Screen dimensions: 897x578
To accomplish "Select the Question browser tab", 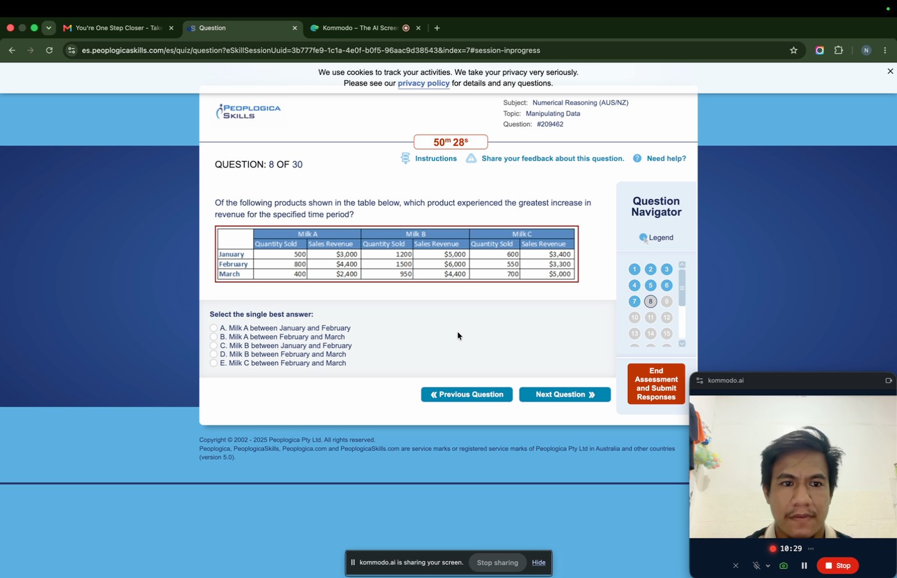I will coord(243,28).
